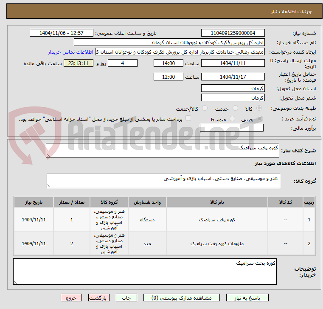Image resolution: width=323 pixels, height=309 pixels.
Task: Click the 'پاسخ به نیاز' button
Action: [247, 298]
